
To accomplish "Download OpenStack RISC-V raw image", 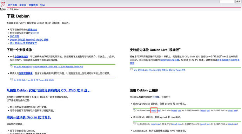I will [x=236, y=111].
